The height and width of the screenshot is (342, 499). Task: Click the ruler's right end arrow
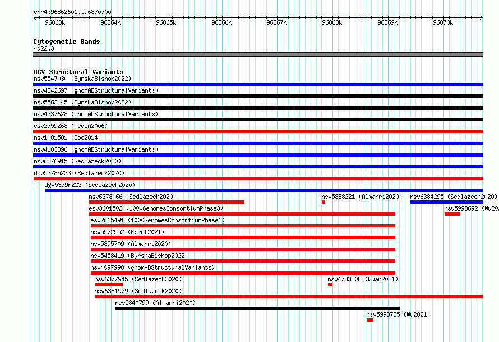point(482,17)
